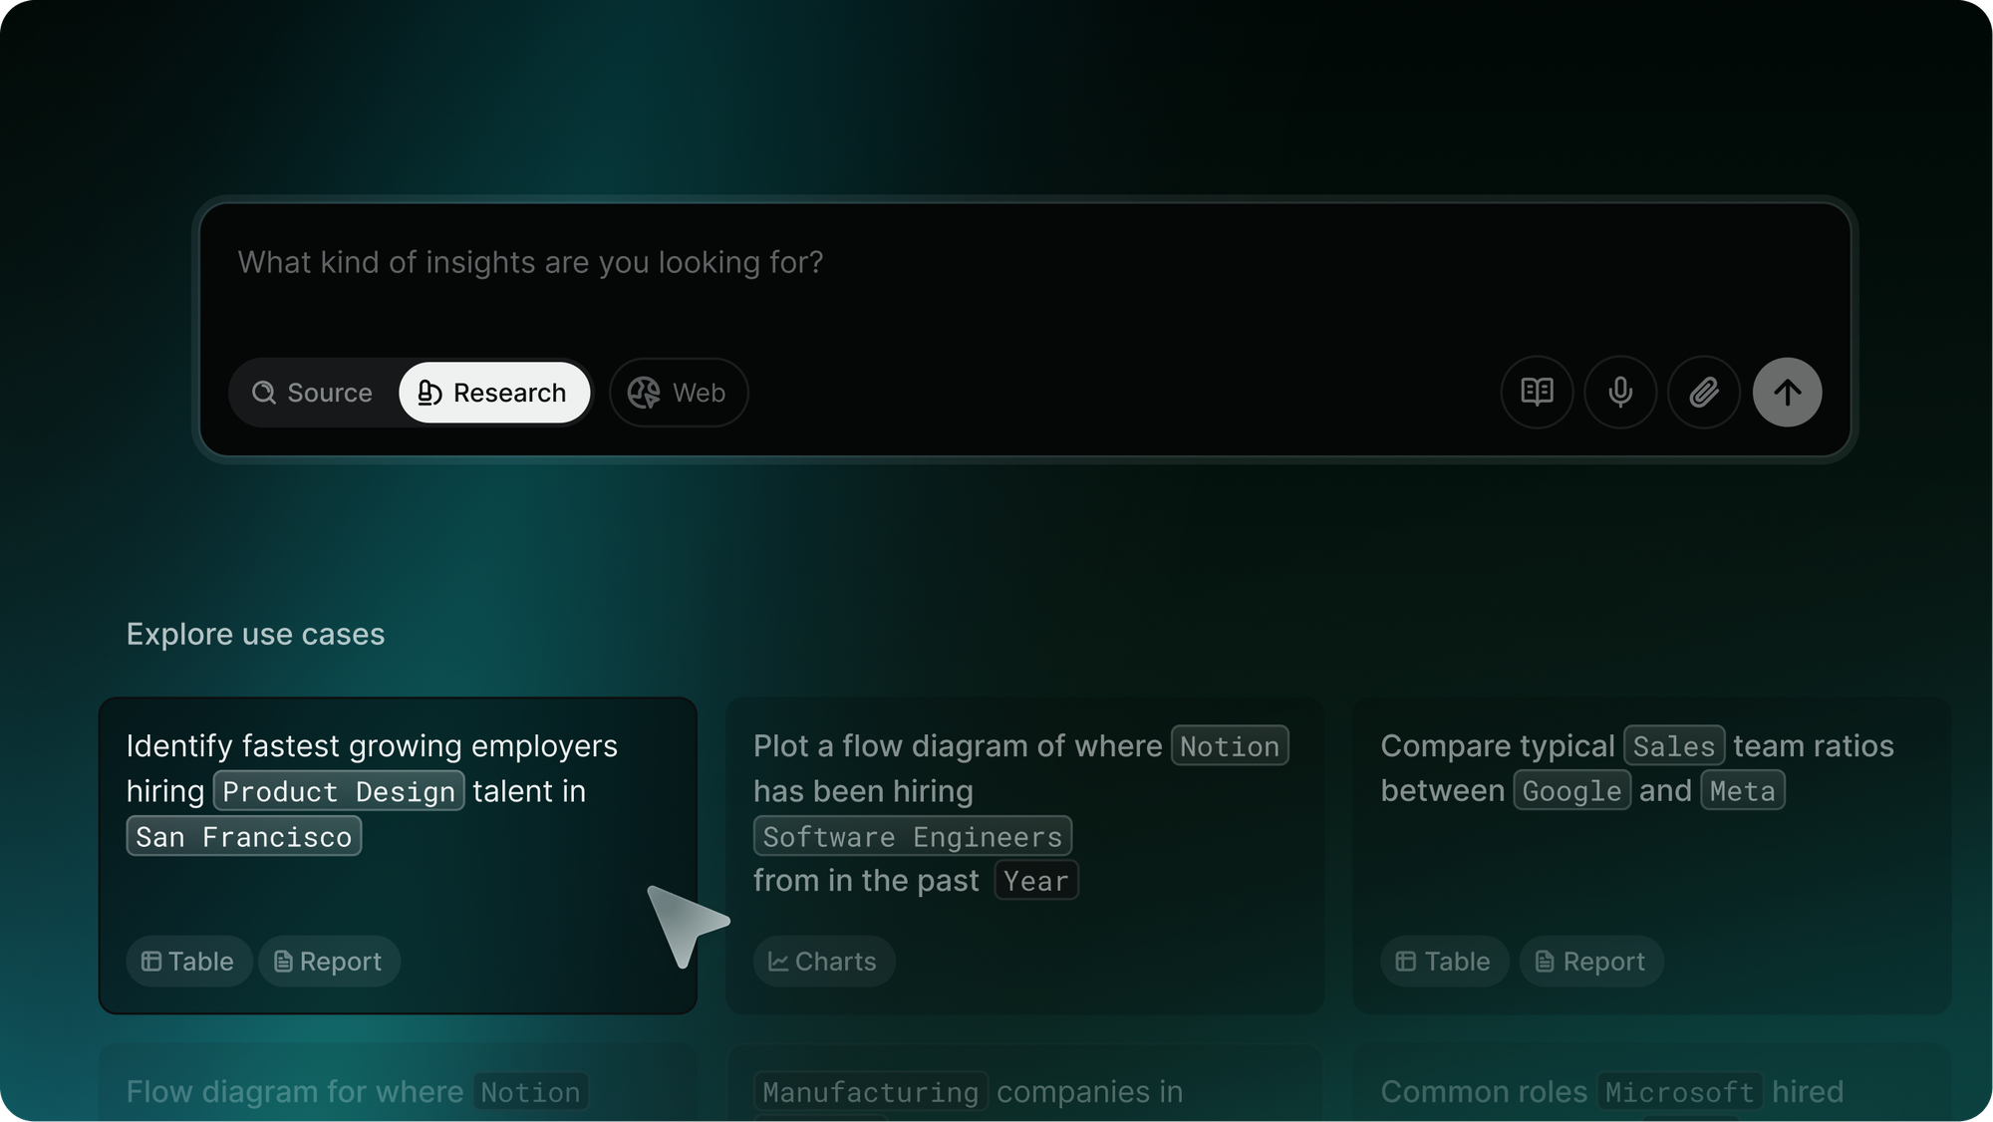
Task: Click Report tag on Product Design card
Action: [329, 962]
